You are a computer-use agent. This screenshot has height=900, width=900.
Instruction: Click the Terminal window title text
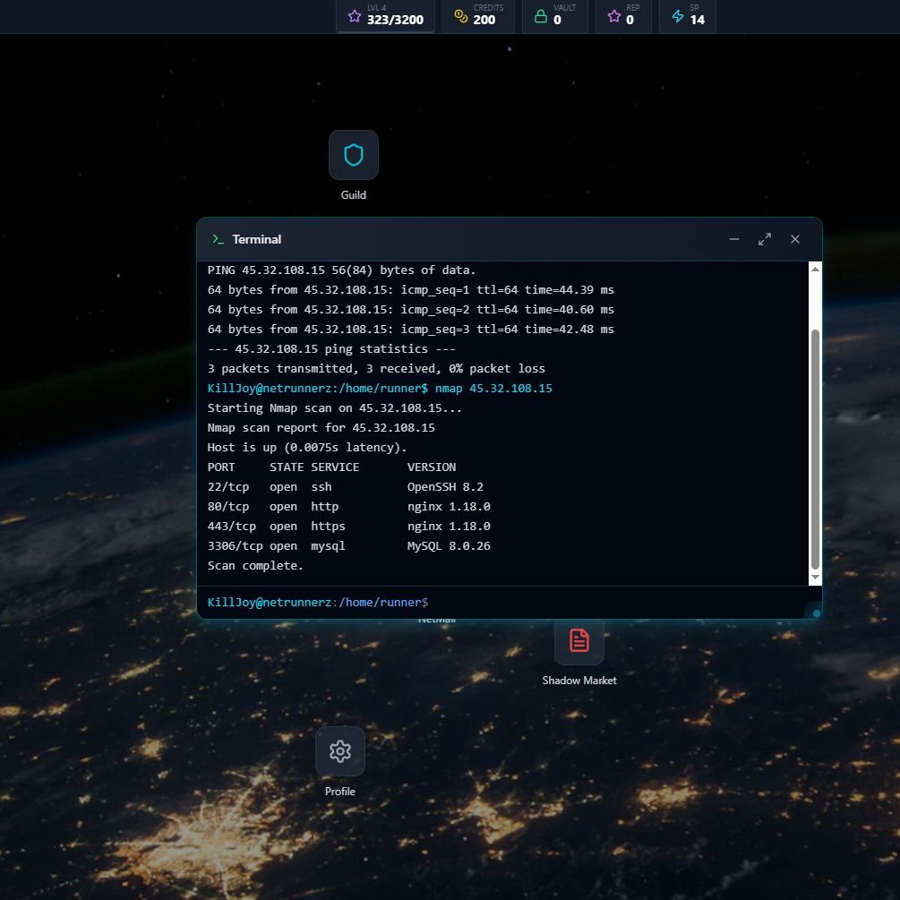point(257,239)
